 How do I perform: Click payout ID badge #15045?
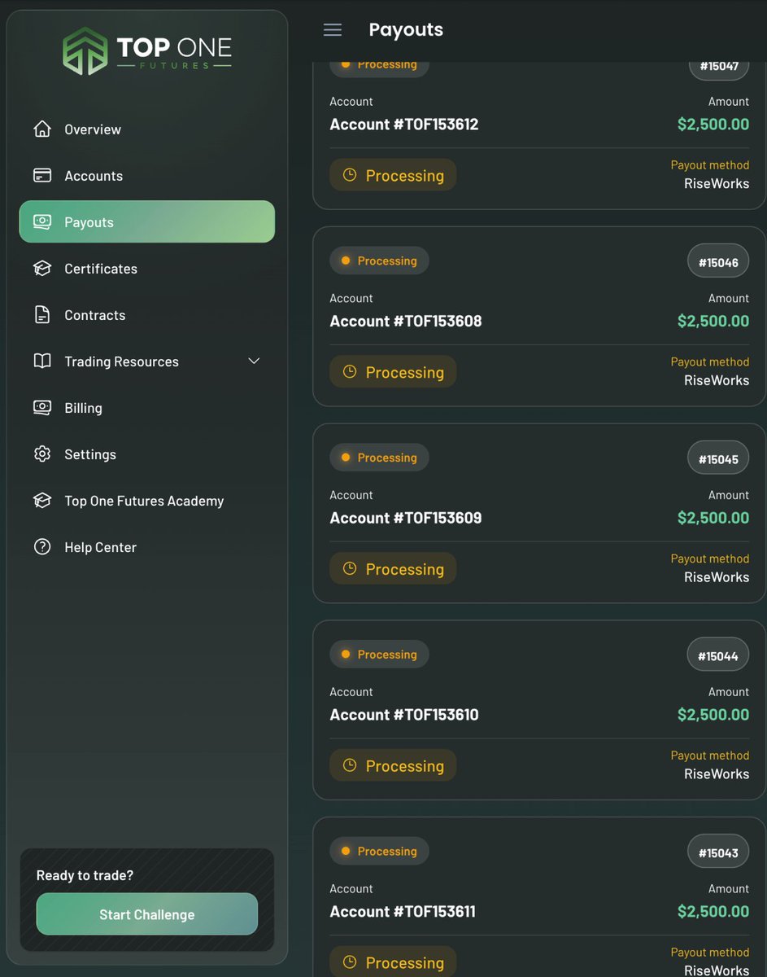[x=718, y=459]
